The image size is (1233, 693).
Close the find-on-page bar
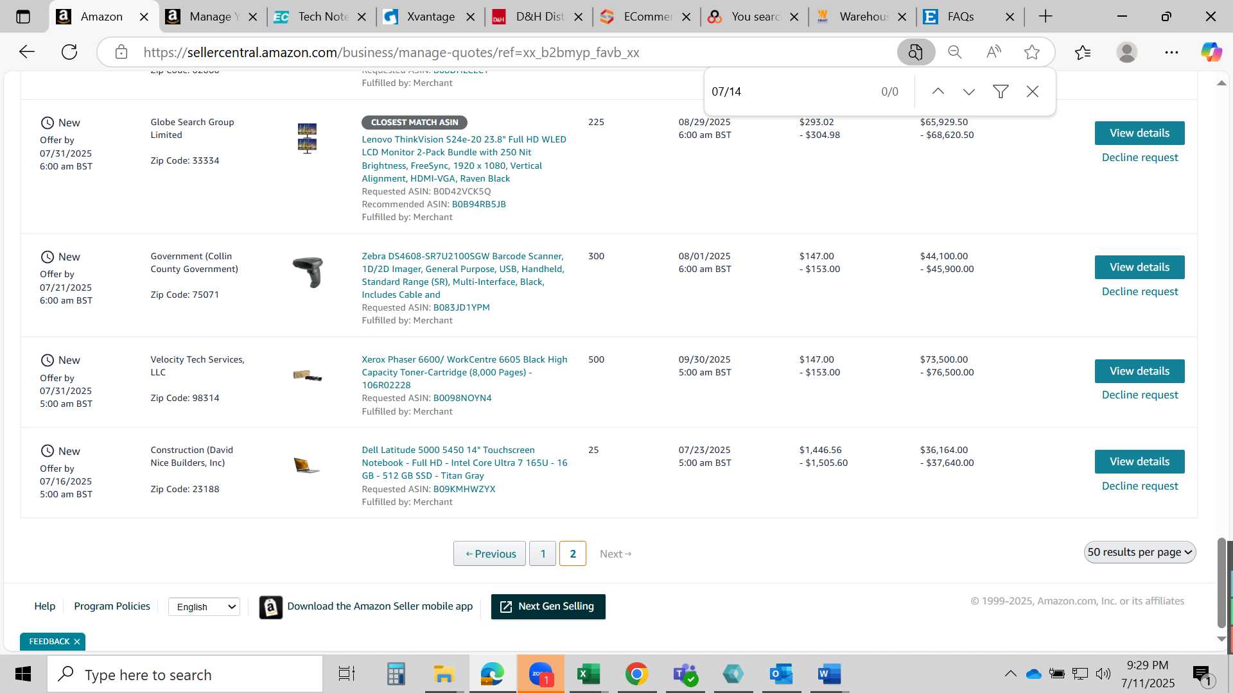click(x=1033, y=92)
